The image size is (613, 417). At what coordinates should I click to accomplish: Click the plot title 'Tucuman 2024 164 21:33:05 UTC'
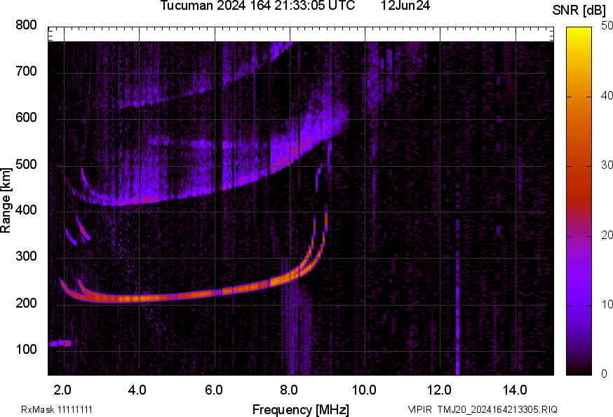(x=257, y=6)
